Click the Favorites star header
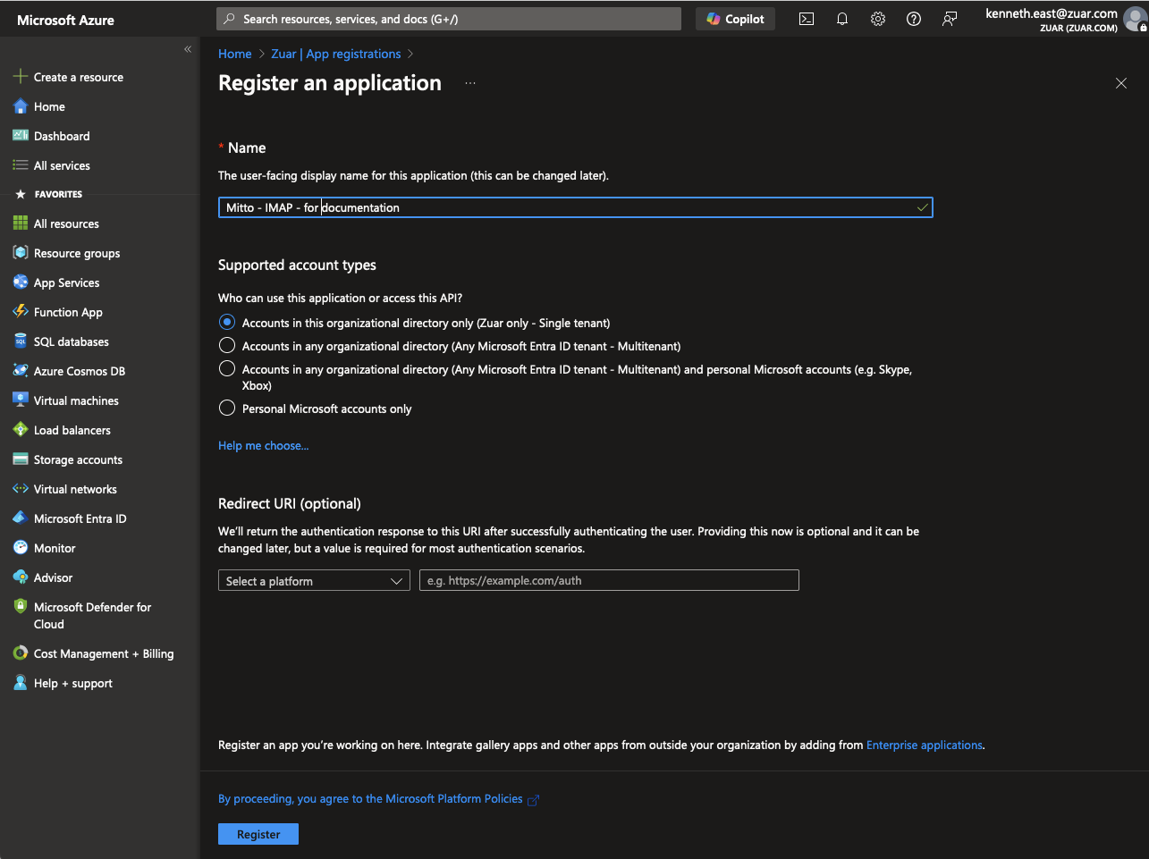Screen dimensions: 1149x859 click(x=49, y=194)
